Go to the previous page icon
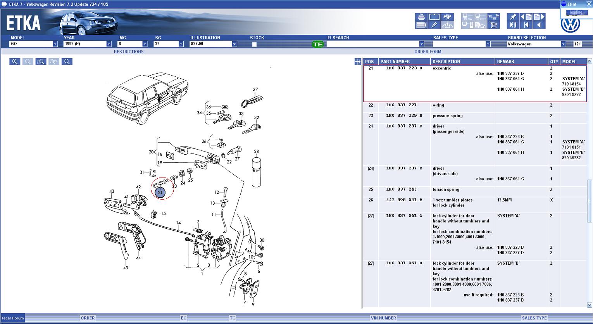 pos(526,17)
